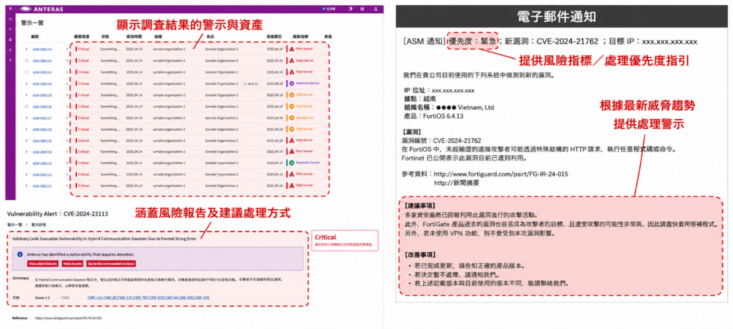Open the hamburger menu in Anteras header
The height and width of the screenshot is (329, 733).
point(10,9)
